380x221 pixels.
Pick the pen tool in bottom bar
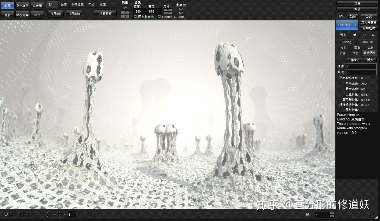(x=32, y=215)
